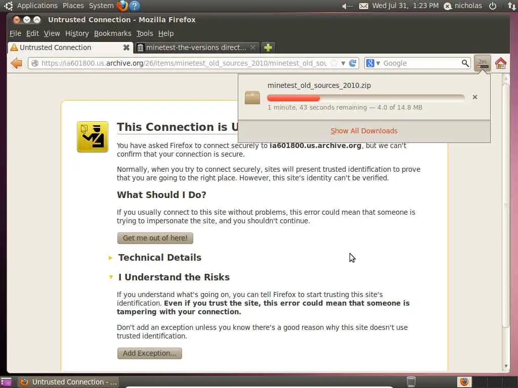Click the back arrow navigation button
The image size is (518, 388).
click(16, 63)
